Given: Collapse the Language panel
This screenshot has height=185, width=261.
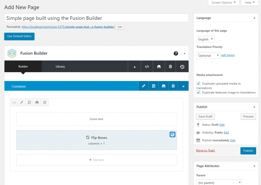Looking at the screenshot, I should pos(254,18).
